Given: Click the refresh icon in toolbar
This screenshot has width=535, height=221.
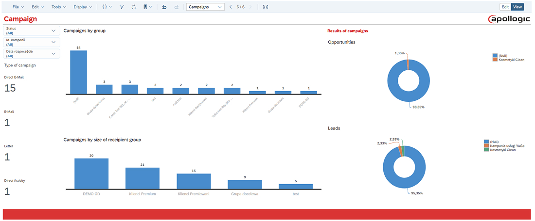Looking at the screenshot, I should click(134, 7).
